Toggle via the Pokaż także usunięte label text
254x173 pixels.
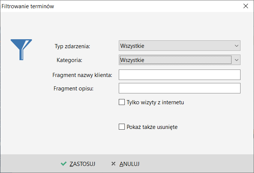coord(152,127)
